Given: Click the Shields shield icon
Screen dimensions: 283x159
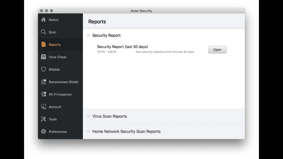Looking at the screenshot, I should pos(44,69).
